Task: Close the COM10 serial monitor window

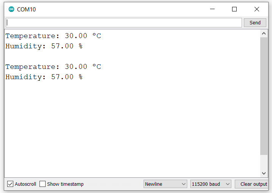Action: point(257,9)
